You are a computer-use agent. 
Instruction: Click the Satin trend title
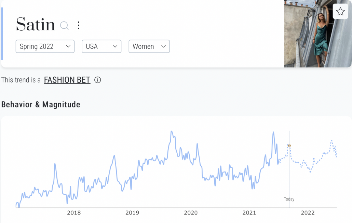click(x=36, y=25)
